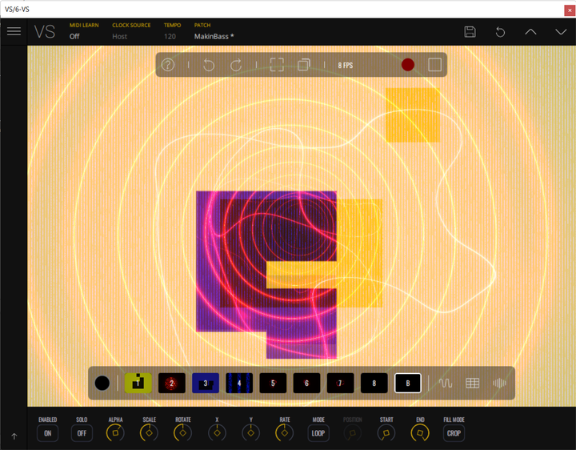Screen dimensions: 576x450
Task: Open the audio levels icon
Action: click(499, 383)
